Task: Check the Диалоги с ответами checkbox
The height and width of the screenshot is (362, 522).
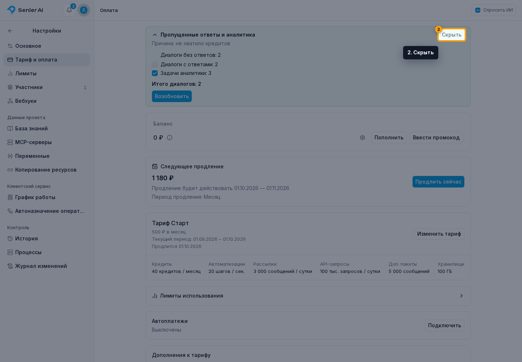Action: (155, 64)
